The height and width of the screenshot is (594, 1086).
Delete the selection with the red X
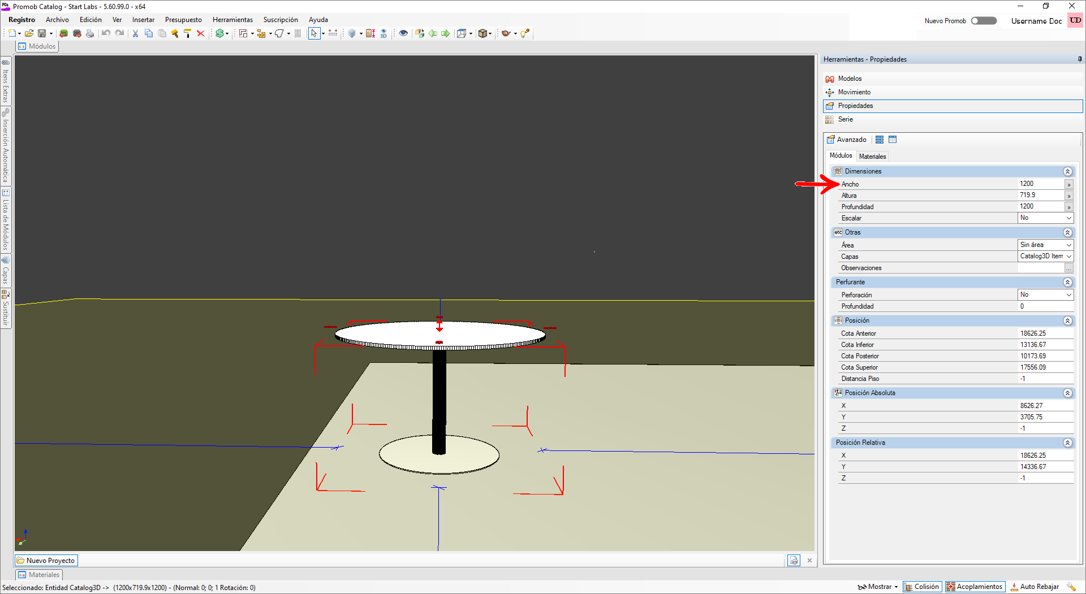point(200,33)
